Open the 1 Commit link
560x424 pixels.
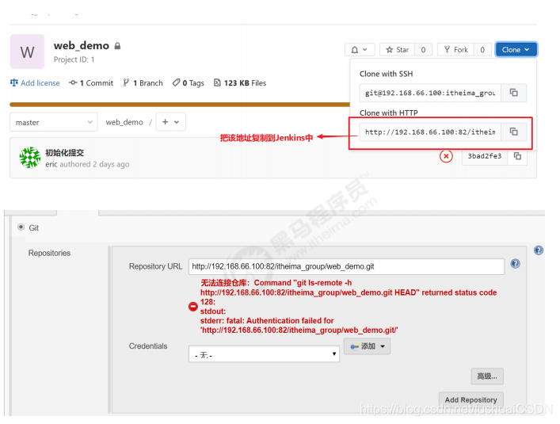[x=91, y=83]
